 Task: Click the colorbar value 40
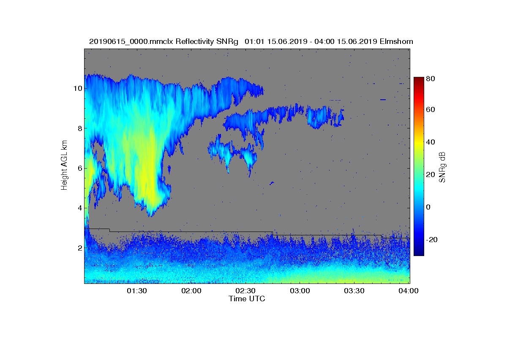pyautogui.click(x=431, y=142)
